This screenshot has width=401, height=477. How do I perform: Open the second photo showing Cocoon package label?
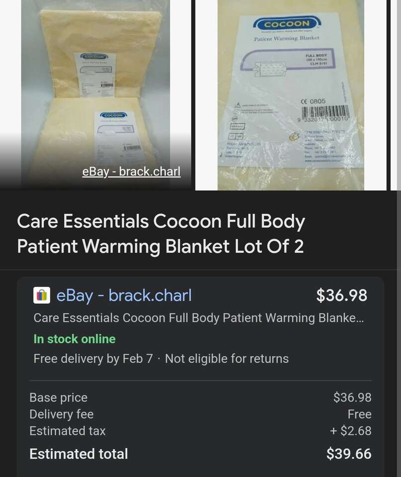[x=291, y=95]
